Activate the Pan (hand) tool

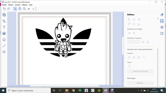click(x=20, y=9)
